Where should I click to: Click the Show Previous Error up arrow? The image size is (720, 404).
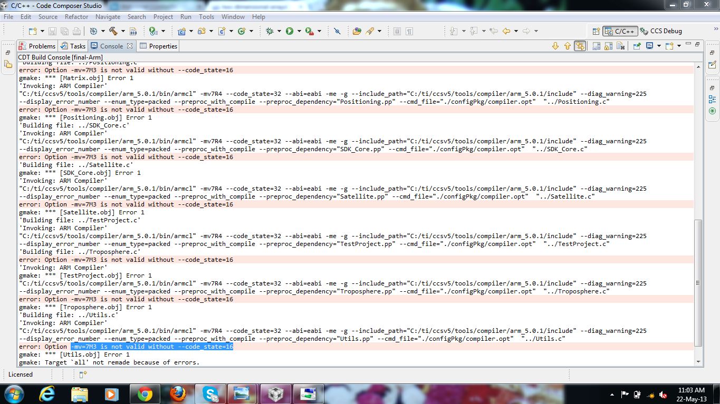[x=568, y=46]
